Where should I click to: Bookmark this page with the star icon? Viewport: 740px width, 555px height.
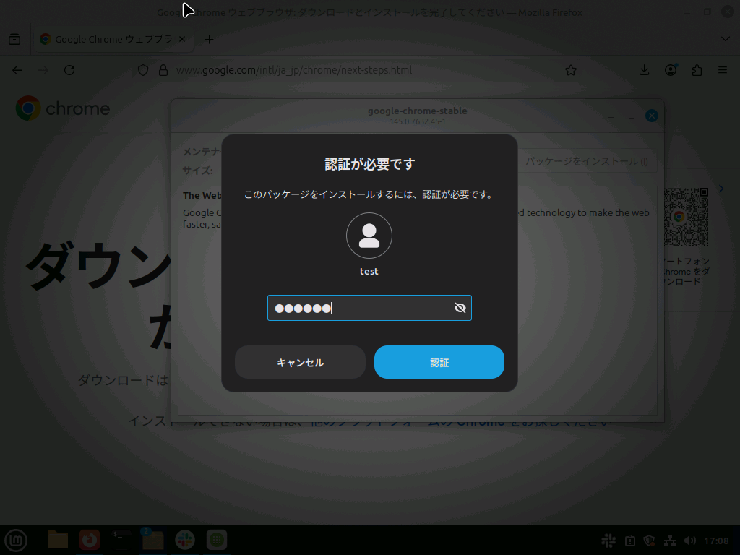click(570, 70)
